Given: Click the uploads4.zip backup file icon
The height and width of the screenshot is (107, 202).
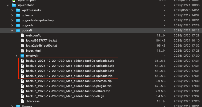Looking at the screenshot, I should pyautogui.click(x=23, y=61).
